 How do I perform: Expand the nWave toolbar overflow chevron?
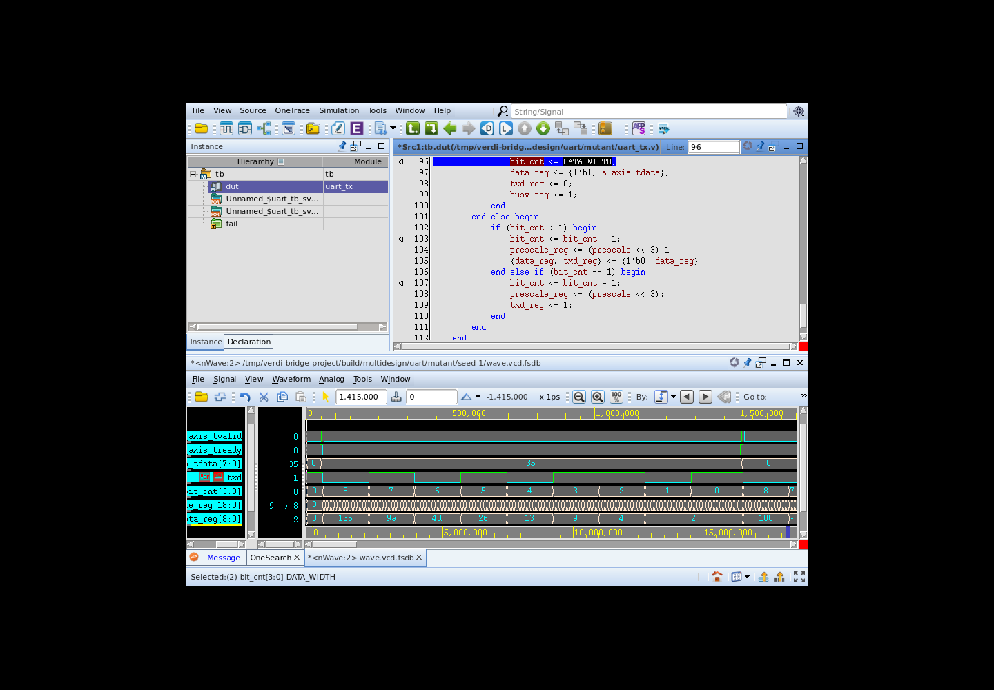(803, 396)
